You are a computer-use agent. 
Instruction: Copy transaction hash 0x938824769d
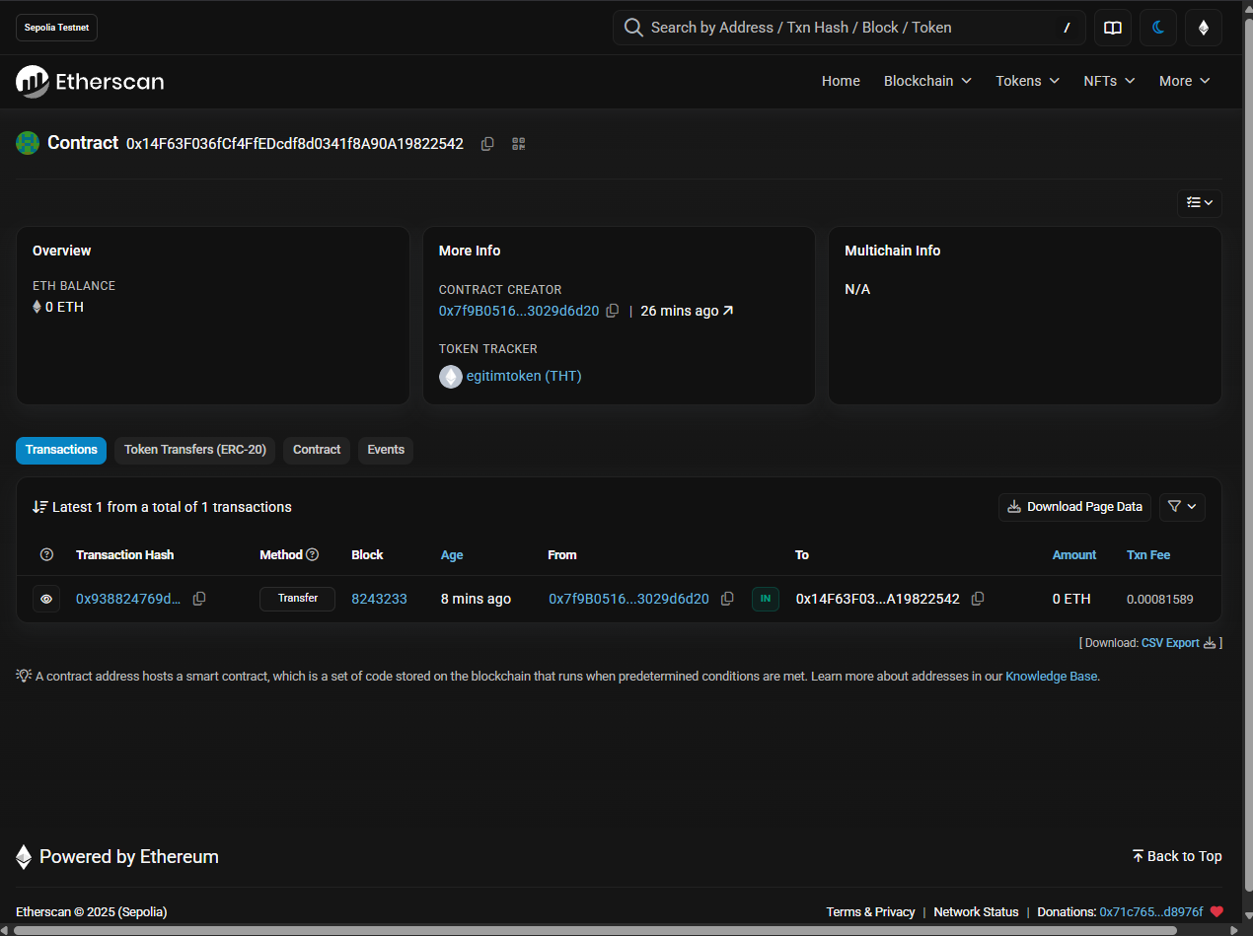click(x=199, y=599)
